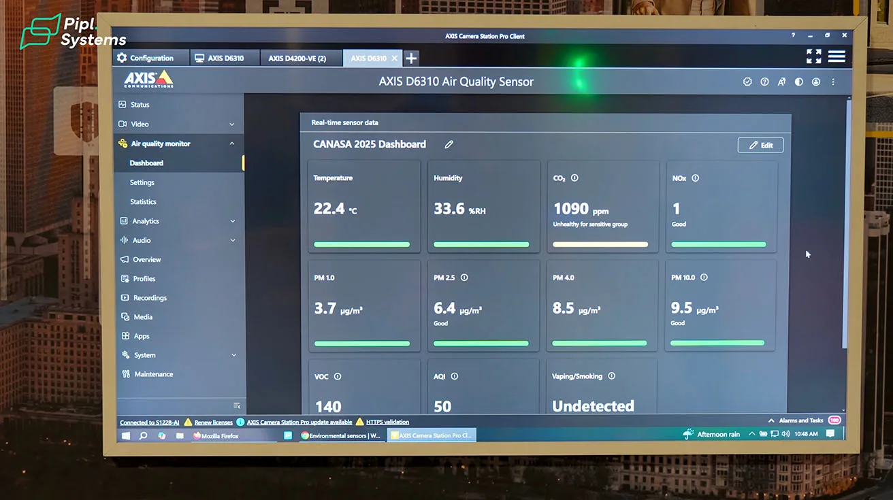Click the fullscreen arrows icon
Screen dimensions: 893x500
click(x=813, y=56)
